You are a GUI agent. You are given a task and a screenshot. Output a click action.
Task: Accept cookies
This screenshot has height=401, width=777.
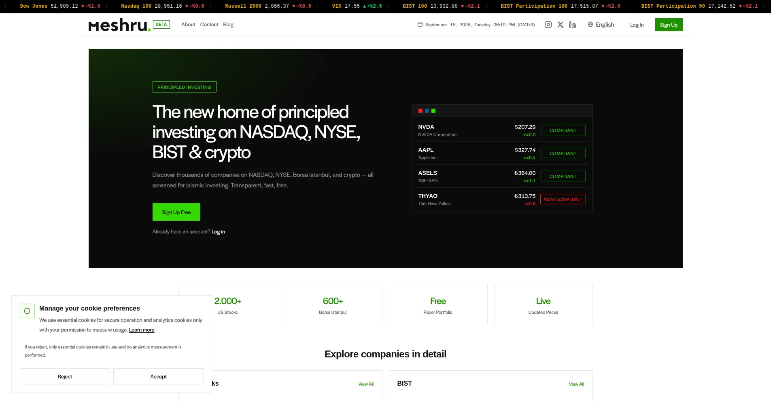158,376
